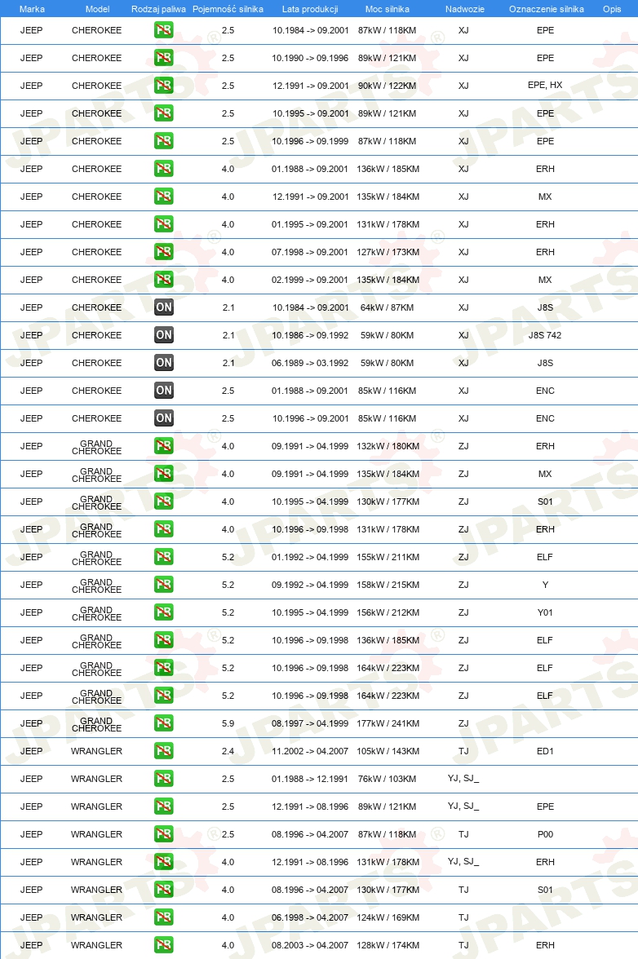Select engine code 'EPE, HX' cell

tap(545, 85)
